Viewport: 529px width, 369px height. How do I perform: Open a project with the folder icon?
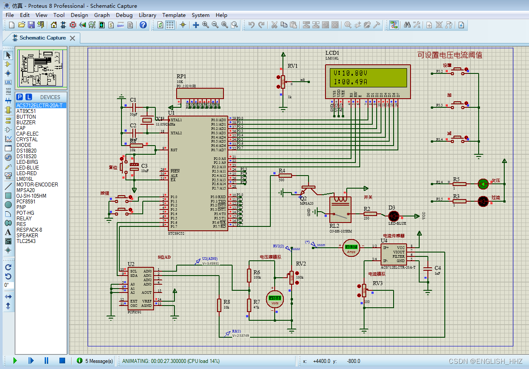click(21, 25)
